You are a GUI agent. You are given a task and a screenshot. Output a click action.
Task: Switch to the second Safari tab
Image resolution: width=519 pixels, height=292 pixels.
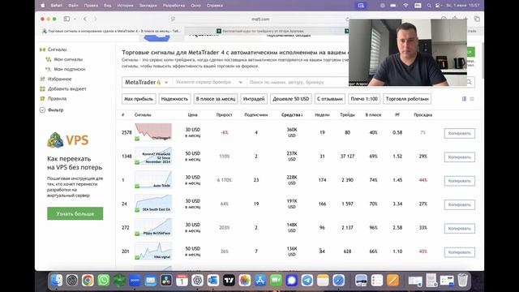click(x=263, y=31)
